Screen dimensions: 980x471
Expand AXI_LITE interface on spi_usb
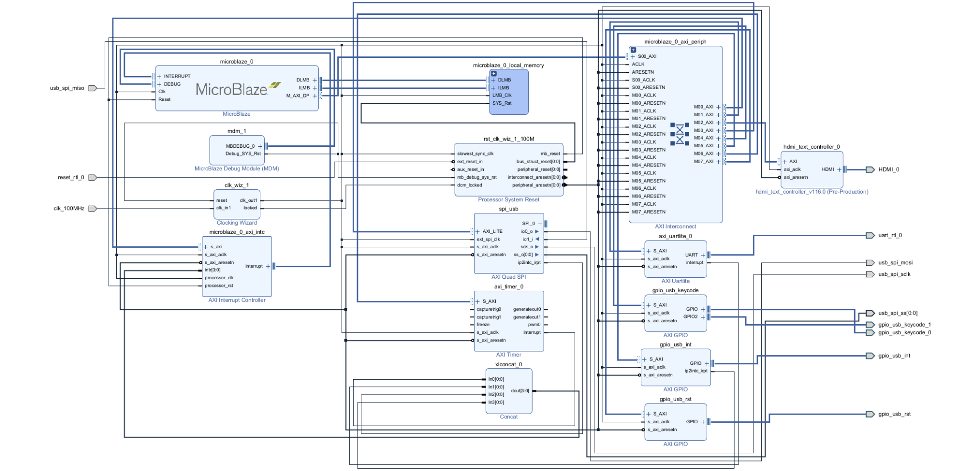[478, 231]
